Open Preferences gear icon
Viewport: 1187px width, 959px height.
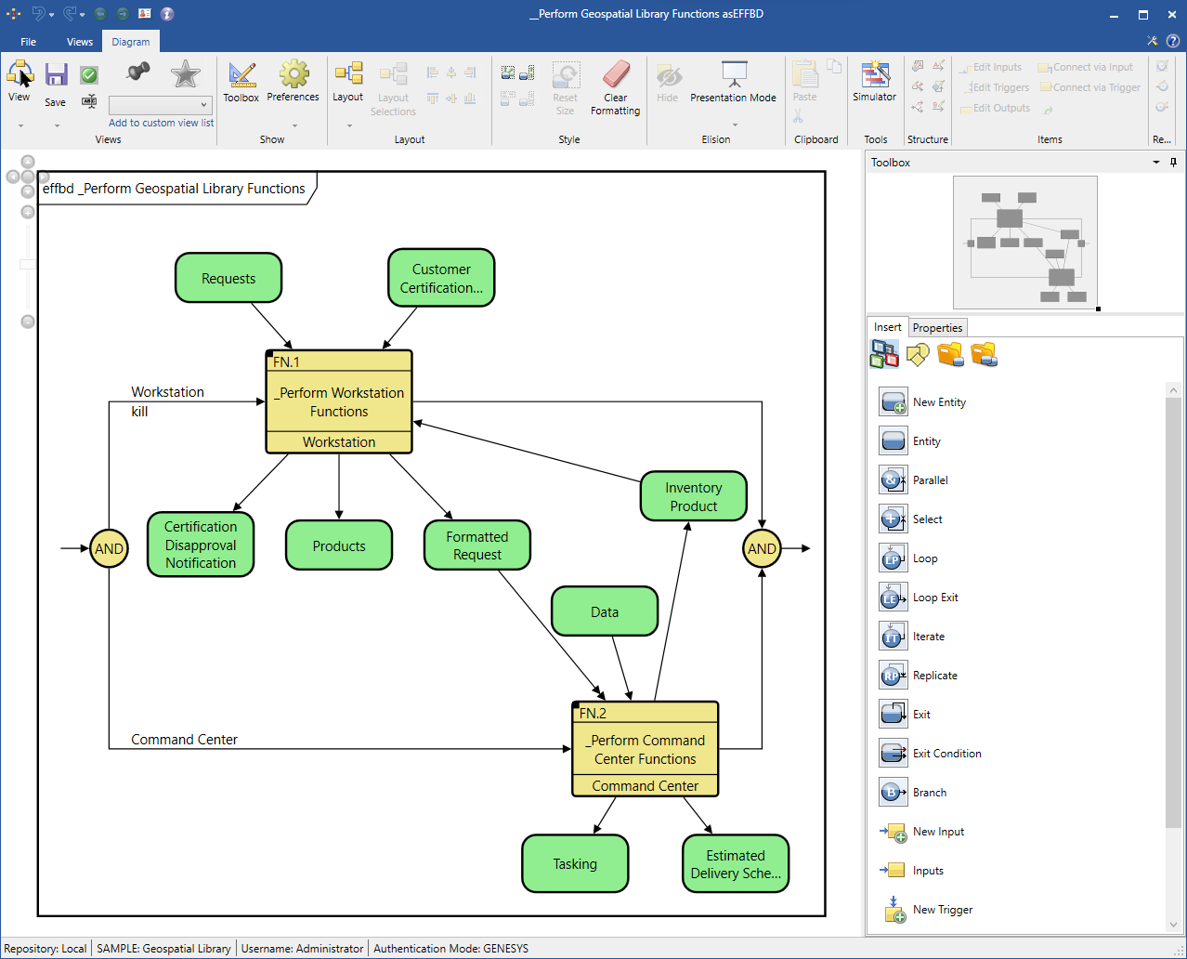pyautogui.click(x=293, y=76)
